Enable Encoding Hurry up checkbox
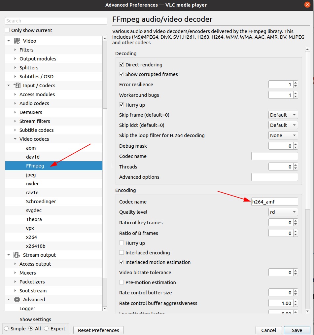 (x=122, y=243)
